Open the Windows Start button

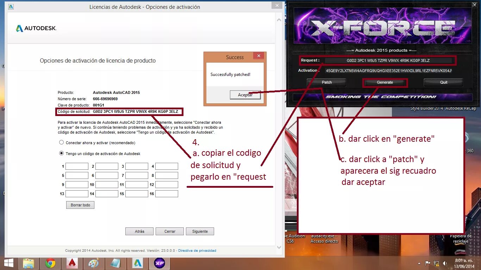[8, 263]
